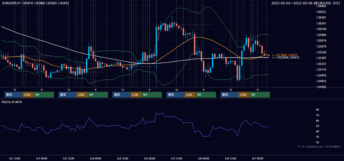Screen dimensions: 344x161
Task: Select the 5/5 00:00 time axis label
Action: tap(150, 158)
